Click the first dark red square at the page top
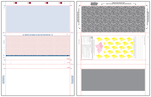The image size is (151, 97). 16,3
